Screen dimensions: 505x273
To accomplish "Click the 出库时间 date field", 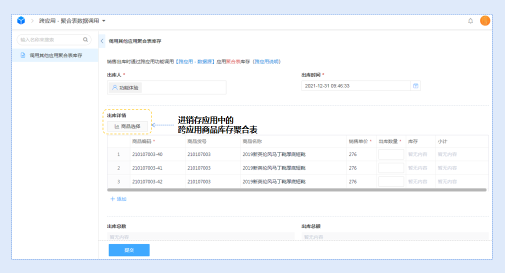I will pyautogui.click(x=355, y=86).
